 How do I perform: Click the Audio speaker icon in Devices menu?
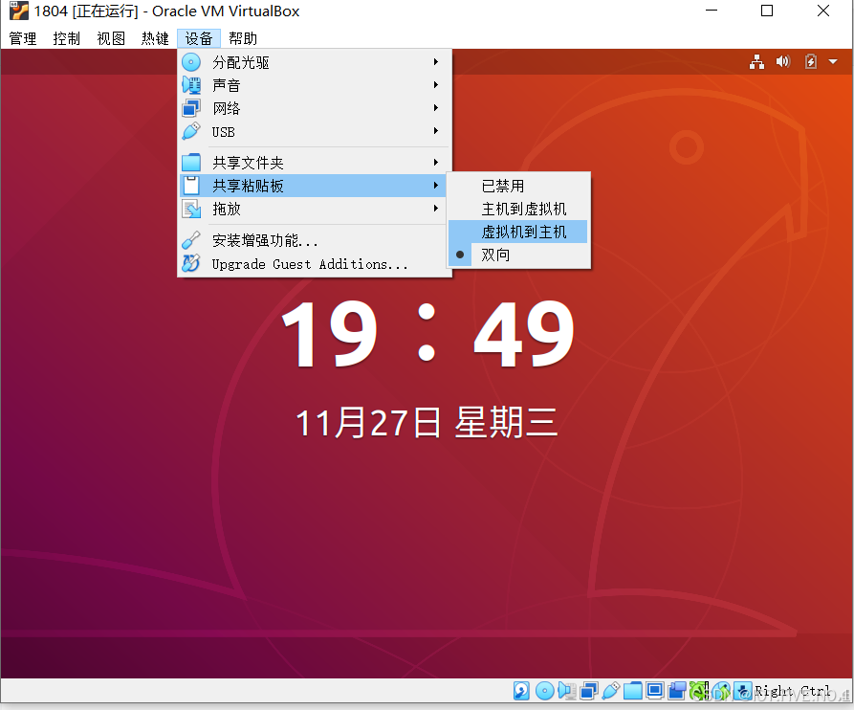pyautogui.click(x=191, y=85)
